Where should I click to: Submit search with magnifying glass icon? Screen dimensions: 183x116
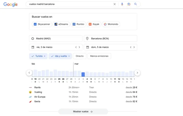[x=136, y=4]
